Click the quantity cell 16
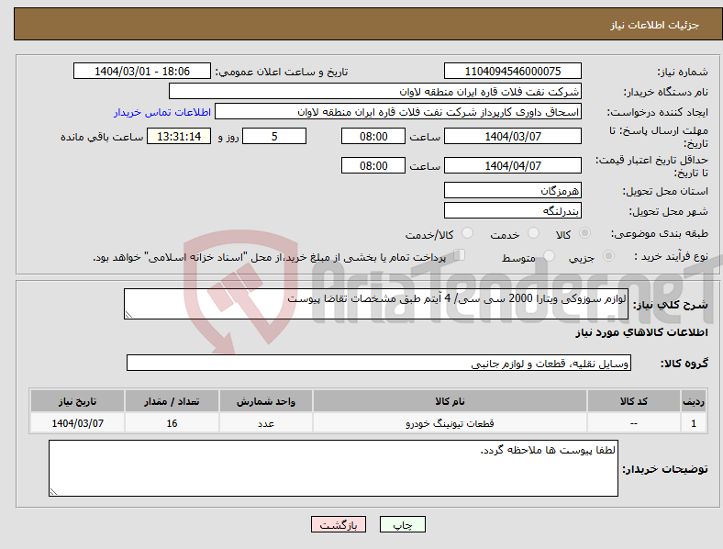Viewport: 723px width, 549px height. tap(172, 423)
